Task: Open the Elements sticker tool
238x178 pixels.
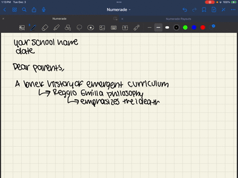Action: [x=91, y=28]
